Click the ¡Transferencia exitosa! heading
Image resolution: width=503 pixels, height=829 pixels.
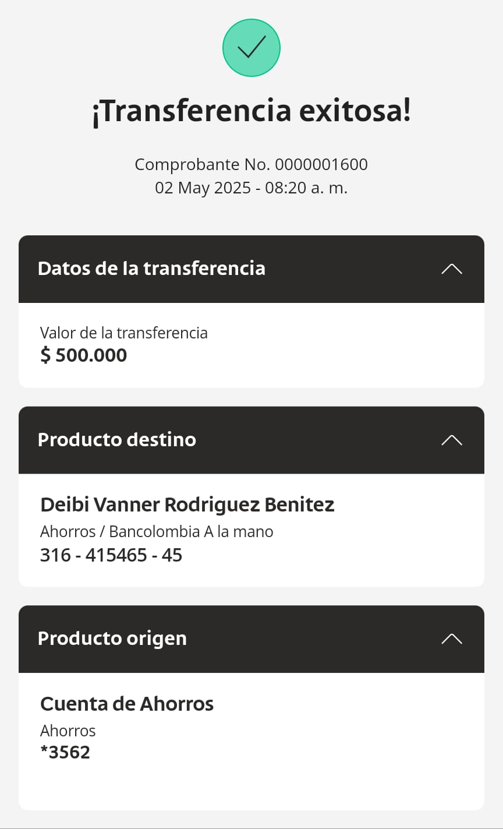point(251,111)
